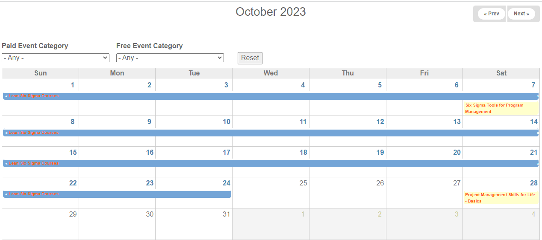Image resolution: width=542 pixels, height=240 pixels.
Task: Select day 28 date number
Action: coord(533,183)
